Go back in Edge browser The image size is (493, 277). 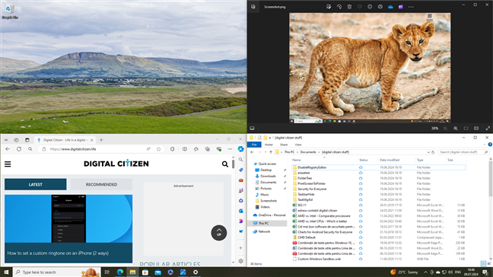point(8,149)
